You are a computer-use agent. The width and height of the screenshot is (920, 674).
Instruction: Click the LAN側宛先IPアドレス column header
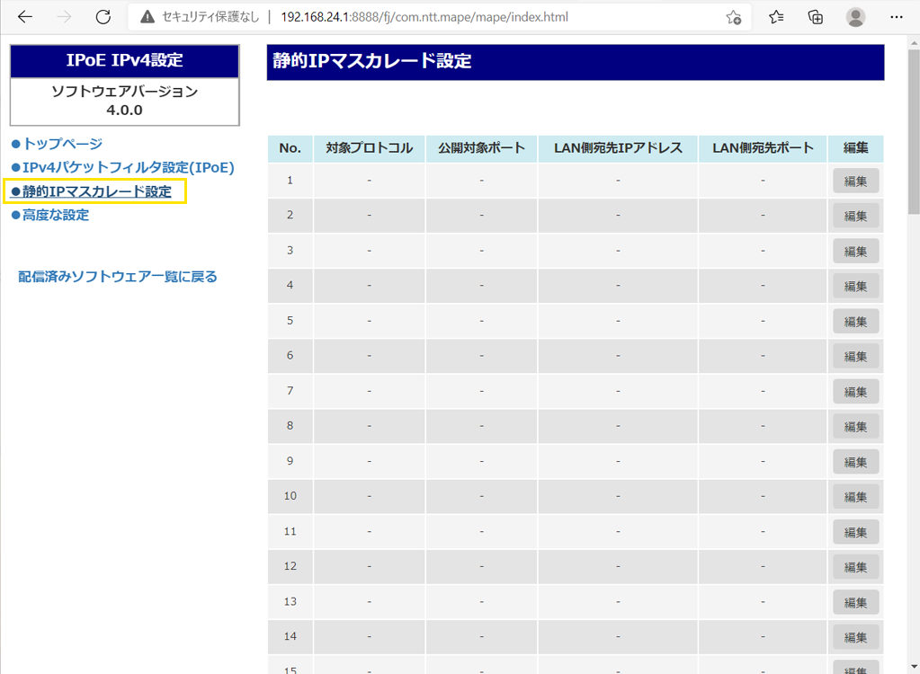(618, 148)
